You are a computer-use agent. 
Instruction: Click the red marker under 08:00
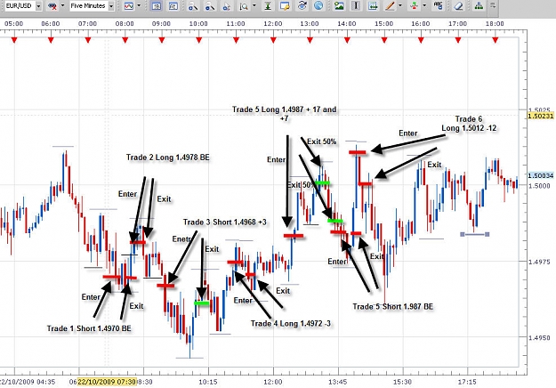125,40
